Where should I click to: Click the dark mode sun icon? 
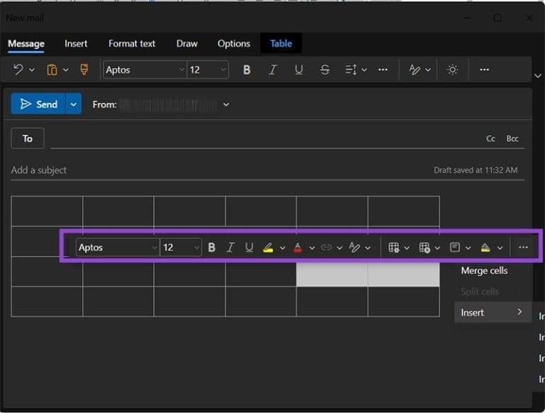(452, 70)
